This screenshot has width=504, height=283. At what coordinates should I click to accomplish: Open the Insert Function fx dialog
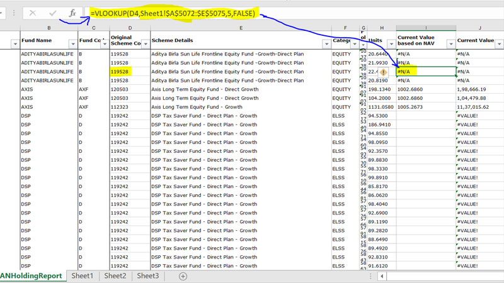pyautogui.click(x=72, y=13)
